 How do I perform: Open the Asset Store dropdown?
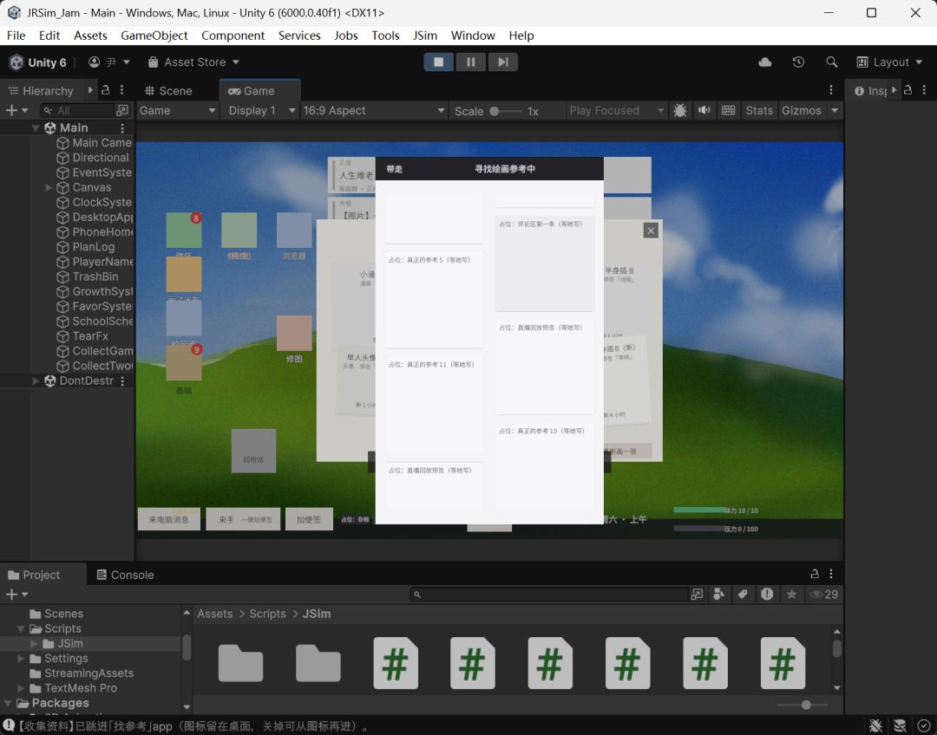193,62
